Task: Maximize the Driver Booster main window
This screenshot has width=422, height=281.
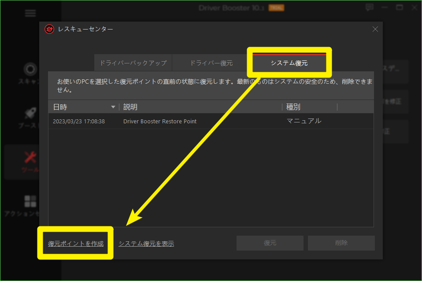Action: click(400, 7)
